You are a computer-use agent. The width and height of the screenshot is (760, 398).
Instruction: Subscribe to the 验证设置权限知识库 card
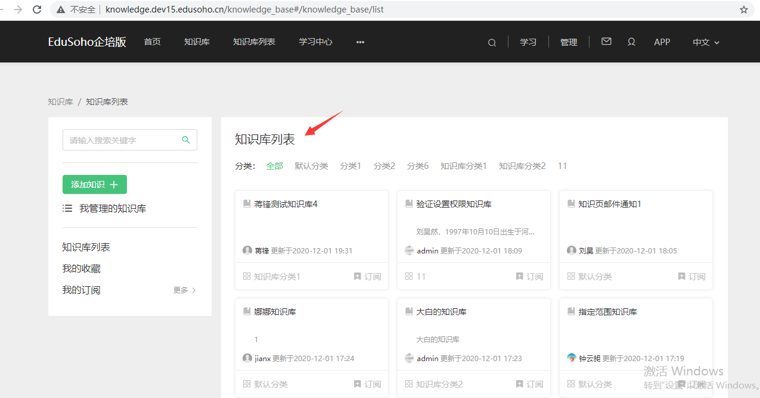point(529,276)
